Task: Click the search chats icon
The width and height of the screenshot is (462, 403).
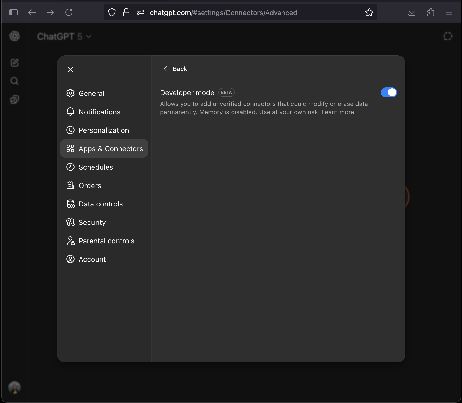Action: [14, 81]
